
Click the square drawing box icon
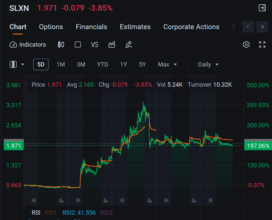point(78,45)
